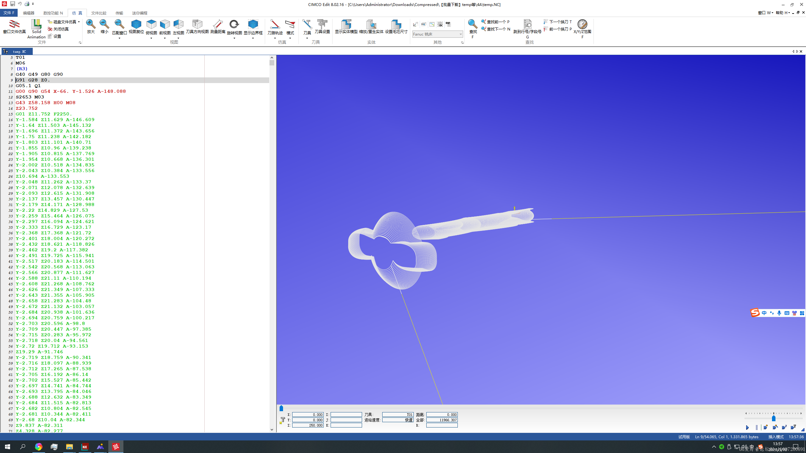Expand the mode (模式) dropdown

click(290, 38)
